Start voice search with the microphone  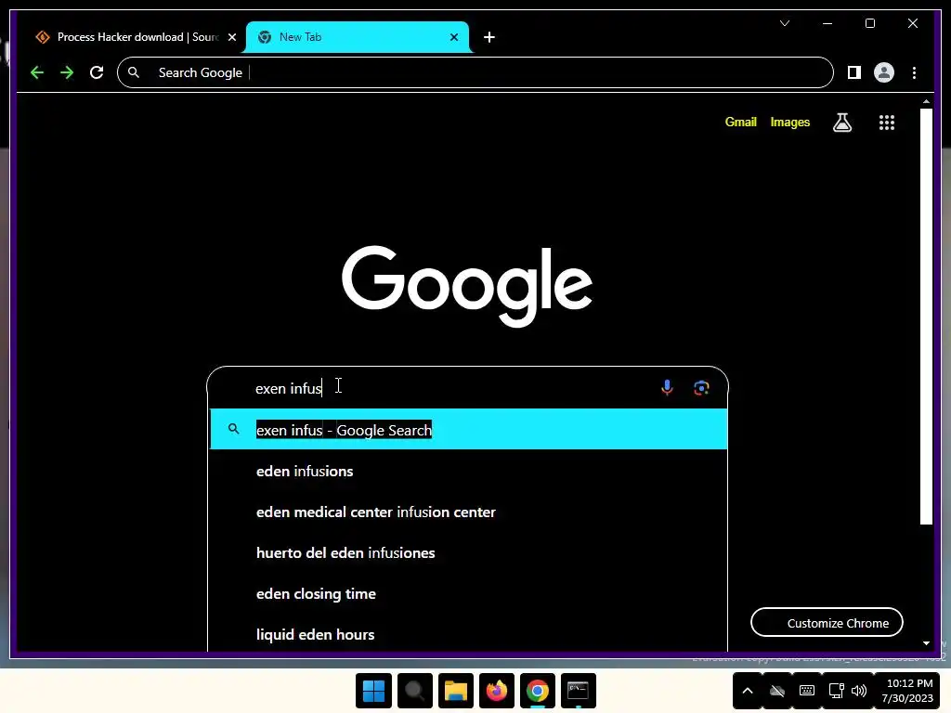pos(667,387)
